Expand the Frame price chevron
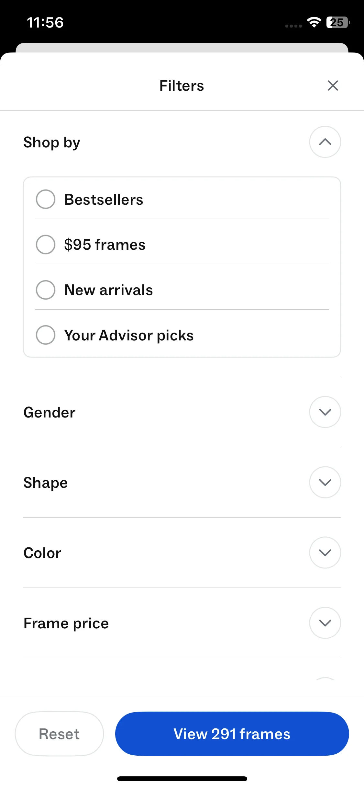The width and height of the screenshot is (364, 789). click(325, 623)
